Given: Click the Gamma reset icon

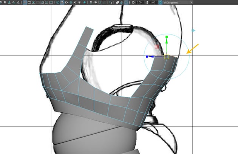Looking at the screenshot, I should (x=147, y=2).
